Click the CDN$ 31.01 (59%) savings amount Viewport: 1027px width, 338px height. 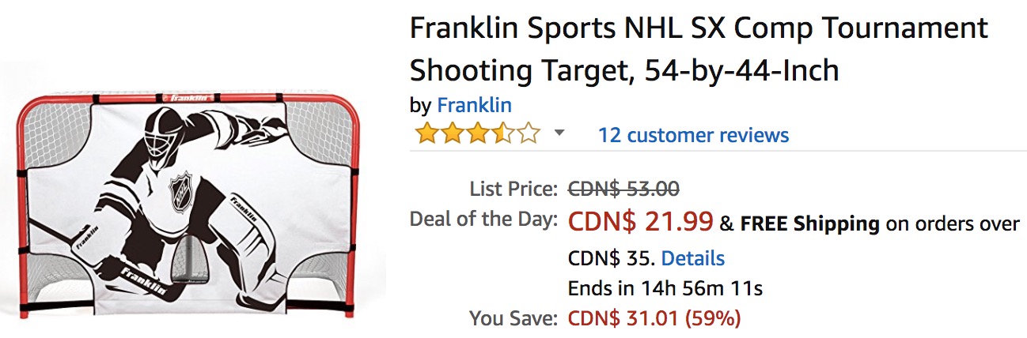pos(654,318)
